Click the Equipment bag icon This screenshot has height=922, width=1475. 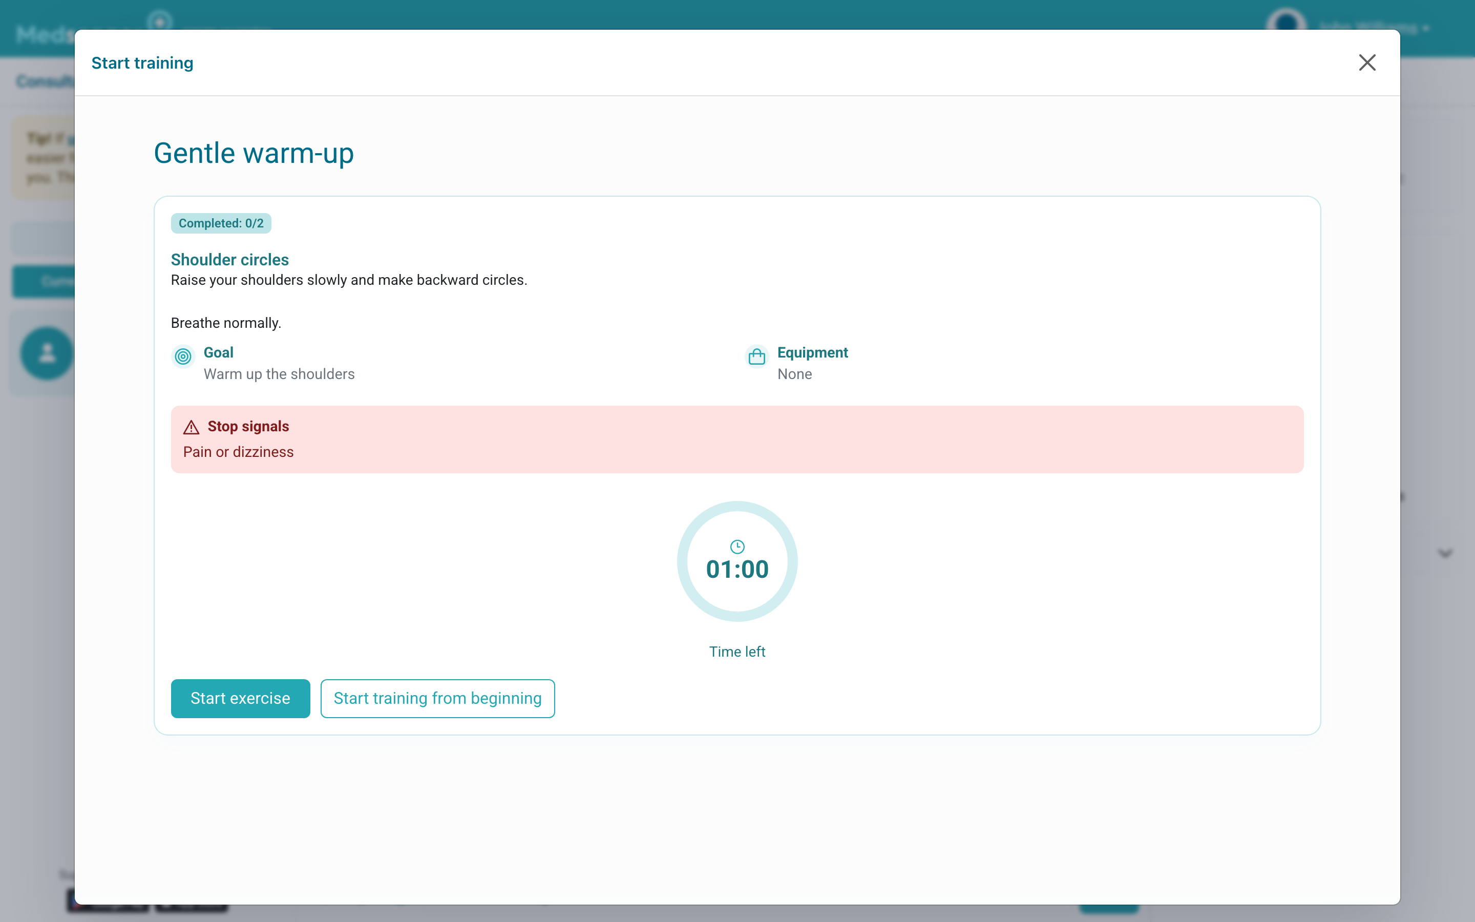point(756,357)
